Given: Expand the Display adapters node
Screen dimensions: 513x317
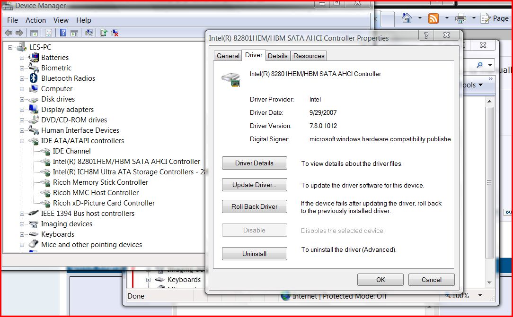Looking at the screenshot, I should click(x=22, y=110).
